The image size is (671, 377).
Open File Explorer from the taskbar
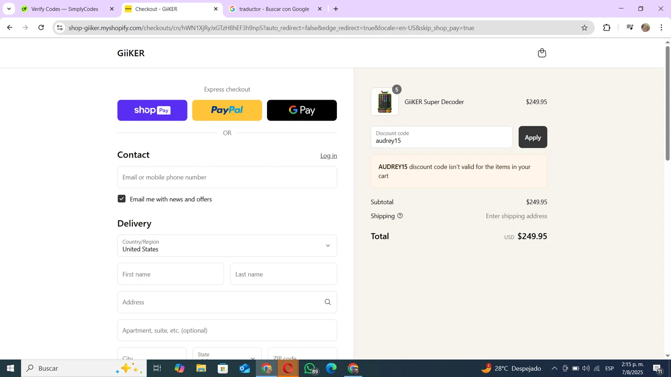point(201,369)
